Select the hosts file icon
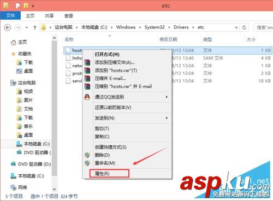This screenshot has width=273, height=201. pos(68,50)
